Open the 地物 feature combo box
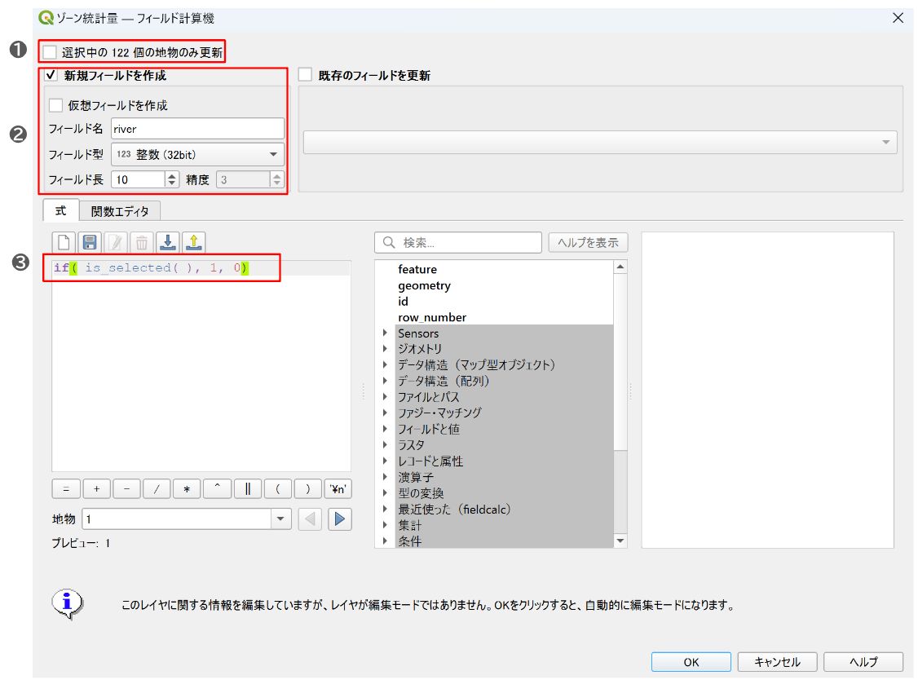This screenshot has height=693, width=918. click(187, 519)
